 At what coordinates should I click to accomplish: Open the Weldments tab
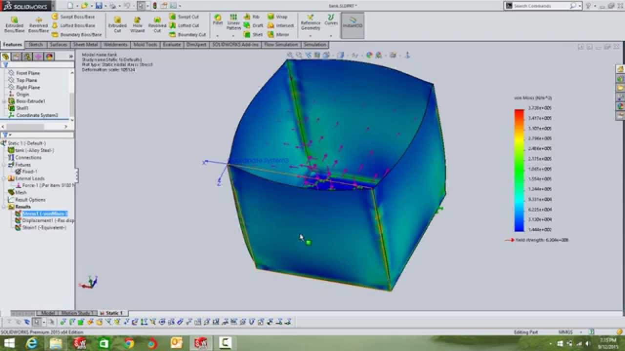coord(116,44)
